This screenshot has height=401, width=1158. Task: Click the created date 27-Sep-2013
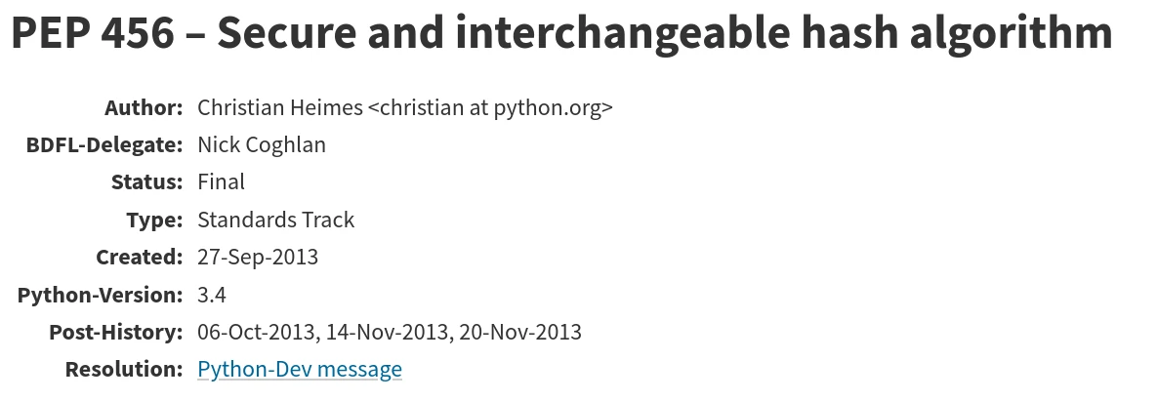pyautogui.click(x=258, y=257)
